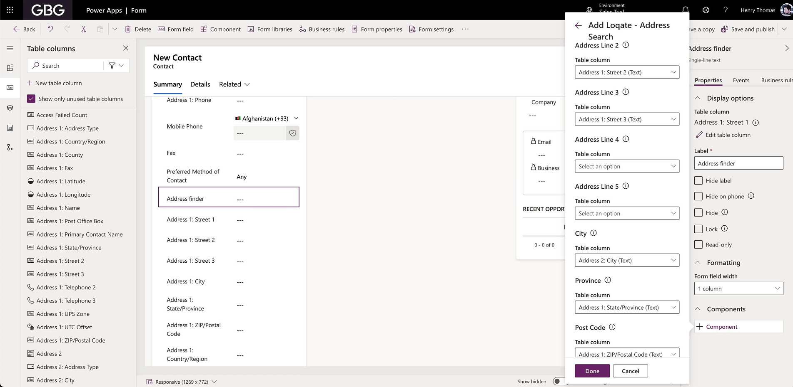This screenshot has width=793, height=387.
Task: Edit the Label field containing Address finder
Action: (x=738, y=163)
